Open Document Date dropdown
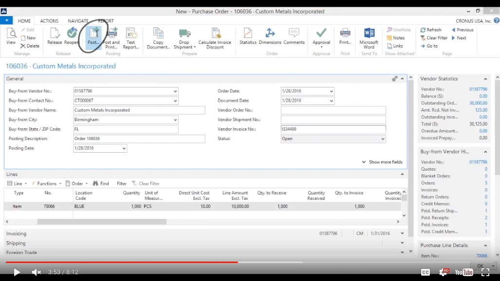 coord(332,101)
